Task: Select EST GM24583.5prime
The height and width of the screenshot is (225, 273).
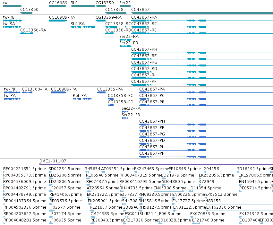Action: pos(107,214)
